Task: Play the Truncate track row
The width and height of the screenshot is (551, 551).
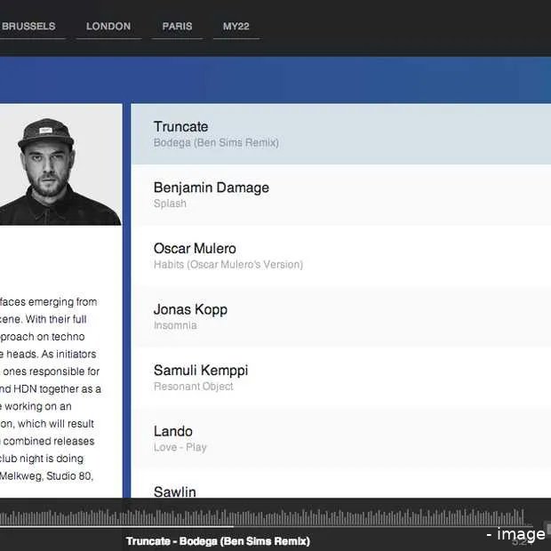Action: click(341, 134)
